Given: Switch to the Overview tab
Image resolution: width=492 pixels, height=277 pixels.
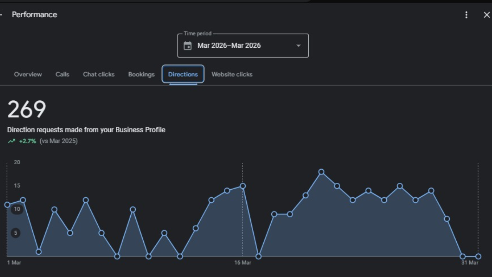Looking at the screenshot, I should tap(28, 74).
